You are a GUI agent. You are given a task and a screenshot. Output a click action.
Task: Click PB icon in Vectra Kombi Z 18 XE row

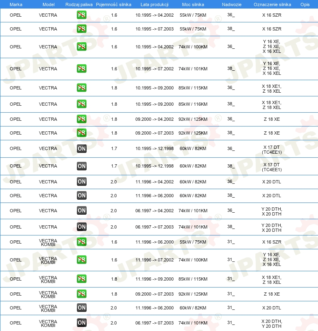81,294
